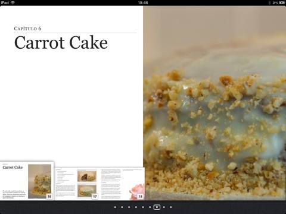Tap the large 'Carrot Cake' chapter title

[x=61, y=42]
